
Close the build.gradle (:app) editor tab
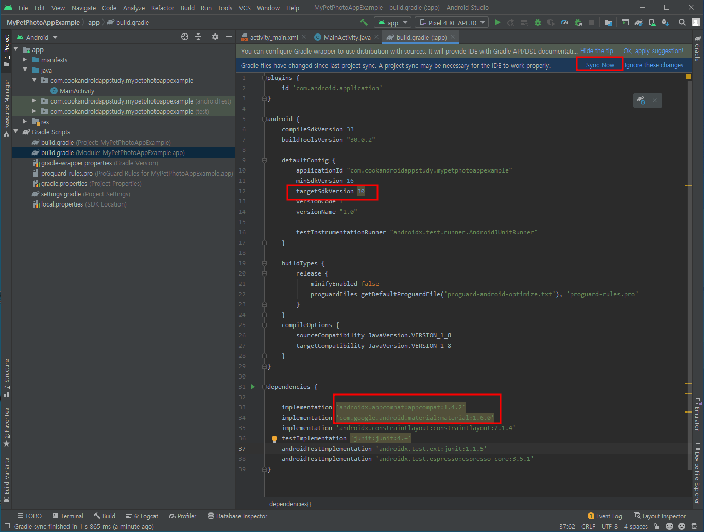(453, 37)
